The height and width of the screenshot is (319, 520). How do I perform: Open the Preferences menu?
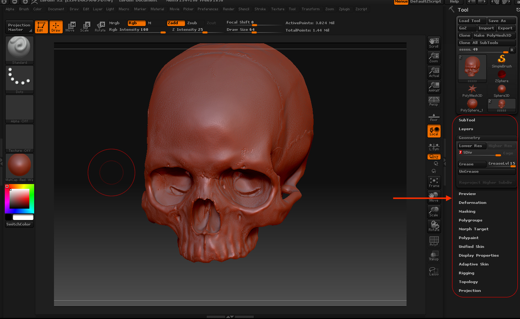click(x=208, y=9)
